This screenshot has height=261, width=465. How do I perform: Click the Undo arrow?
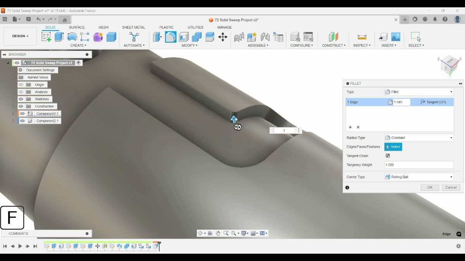click(x=38, y=19)
